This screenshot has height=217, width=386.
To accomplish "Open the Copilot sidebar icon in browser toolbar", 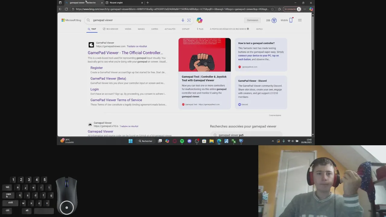I will click(x=311, y=9).
